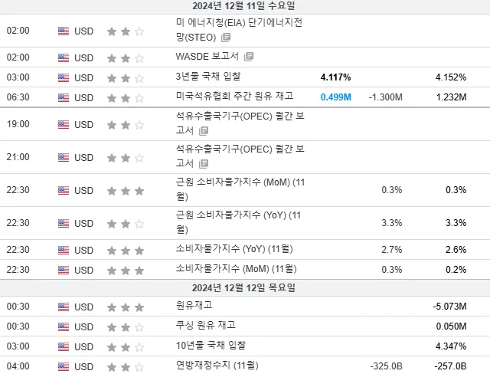Image resolution: width=490 pixels, height=374 pixels.
Task: Open 소비자물가지수 (MoM) (11월) event
Action: 236,268
